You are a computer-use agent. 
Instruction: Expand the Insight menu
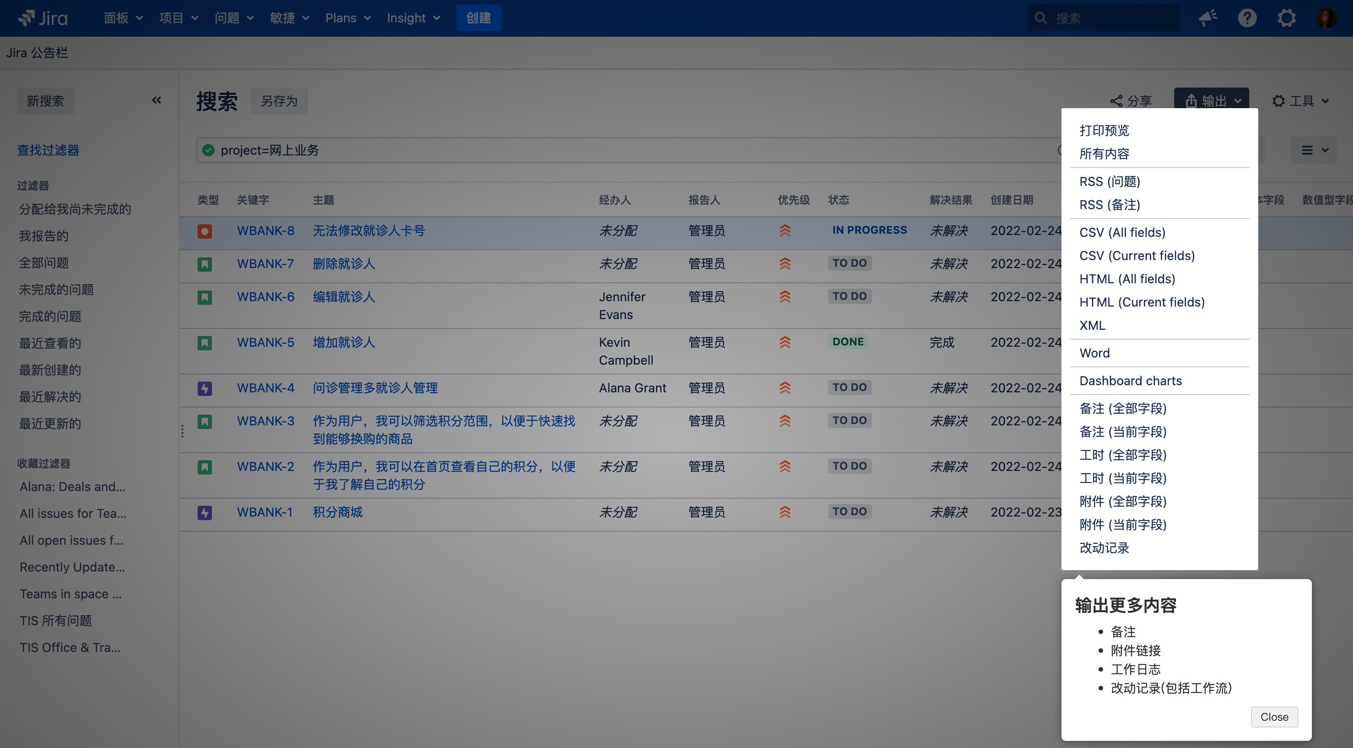413,18
